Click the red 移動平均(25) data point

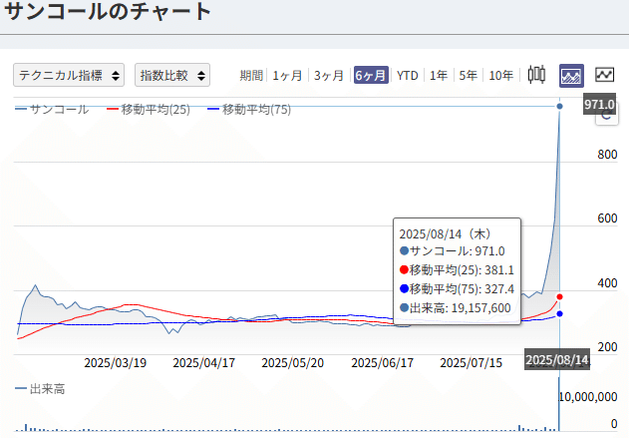click(x=559, y=296)
